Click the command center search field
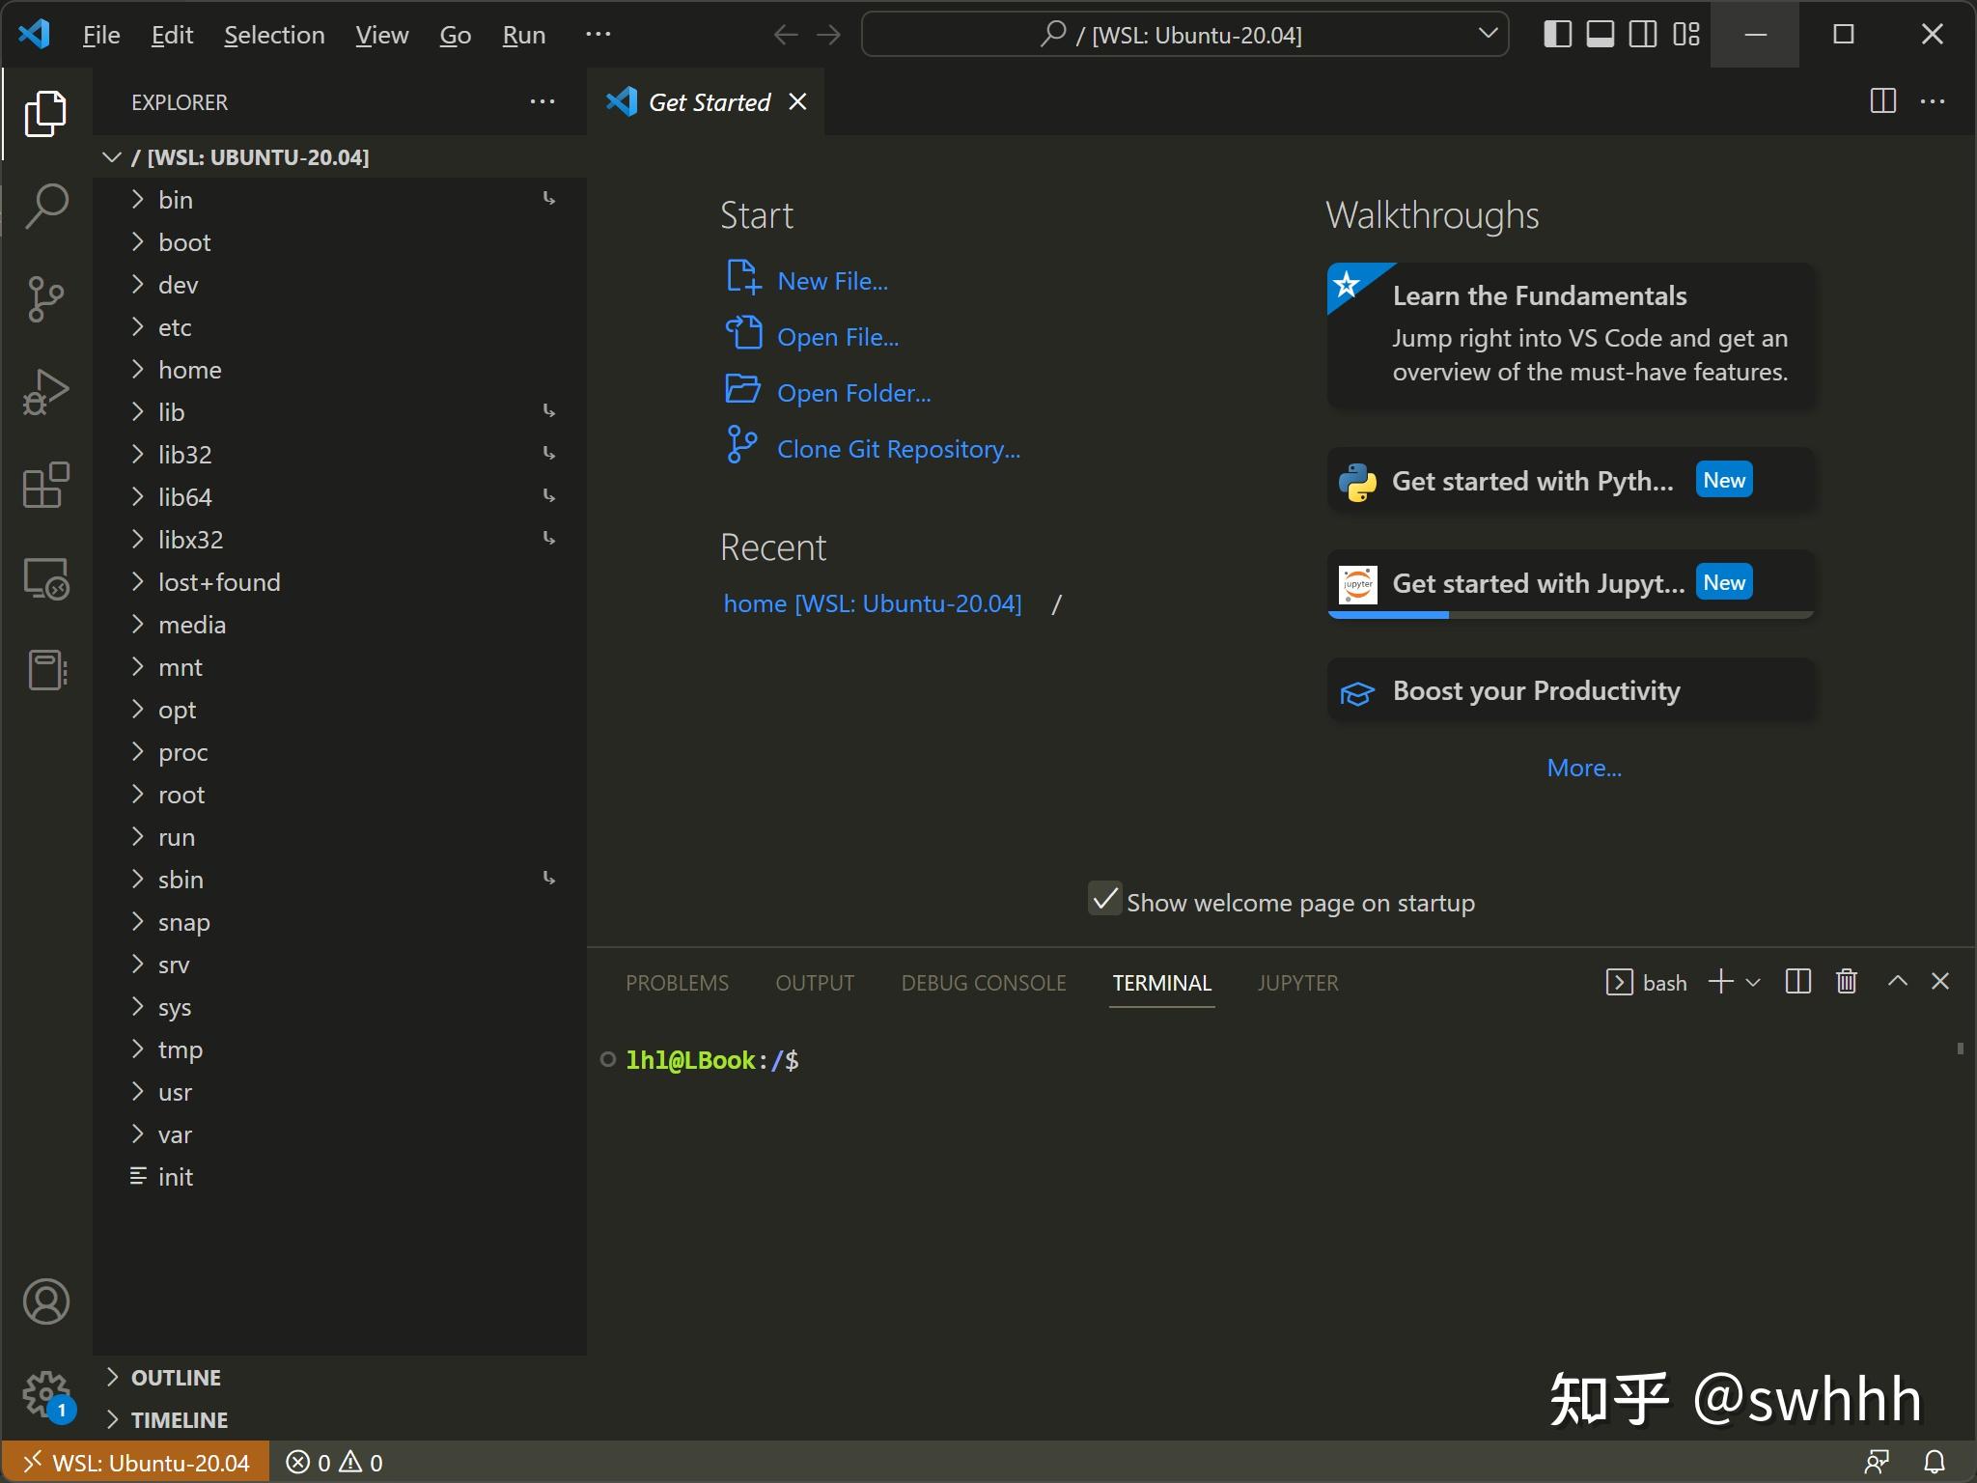The height and width of the screenshot is (1483, 1977). 1184,35
